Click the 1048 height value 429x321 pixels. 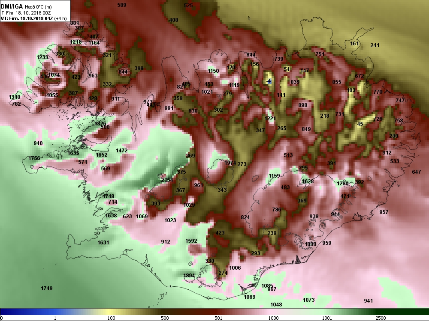(x=276, y=304)
